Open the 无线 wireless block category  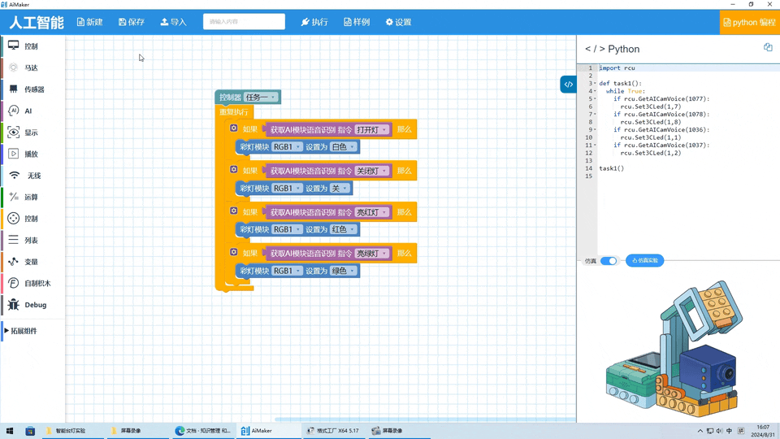(33, 176)
